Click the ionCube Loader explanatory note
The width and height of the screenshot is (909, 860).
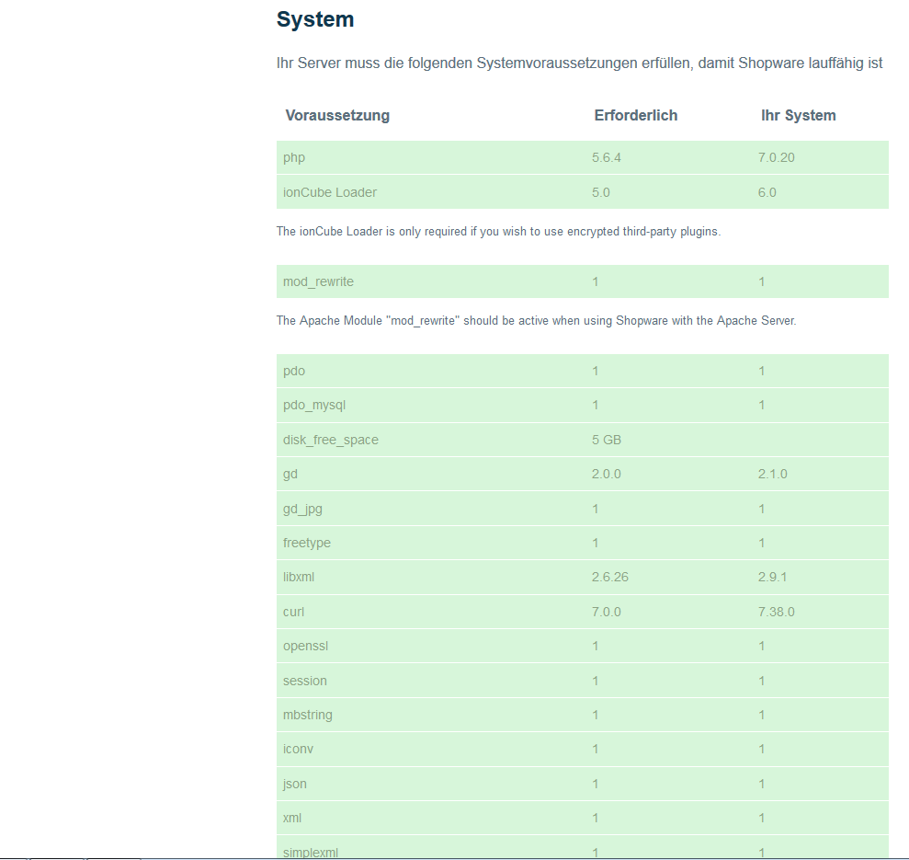[x=498, y=232]
